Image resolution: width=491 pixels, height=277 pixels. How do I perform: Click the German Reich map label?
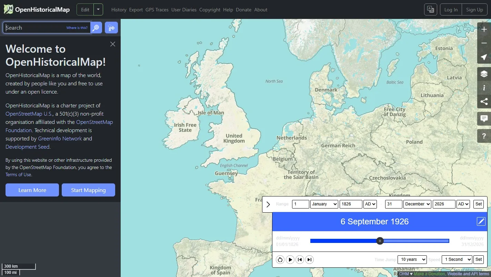click(x=338, y=146)
